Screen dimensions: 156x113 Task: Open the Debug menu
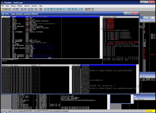(13, 6)
